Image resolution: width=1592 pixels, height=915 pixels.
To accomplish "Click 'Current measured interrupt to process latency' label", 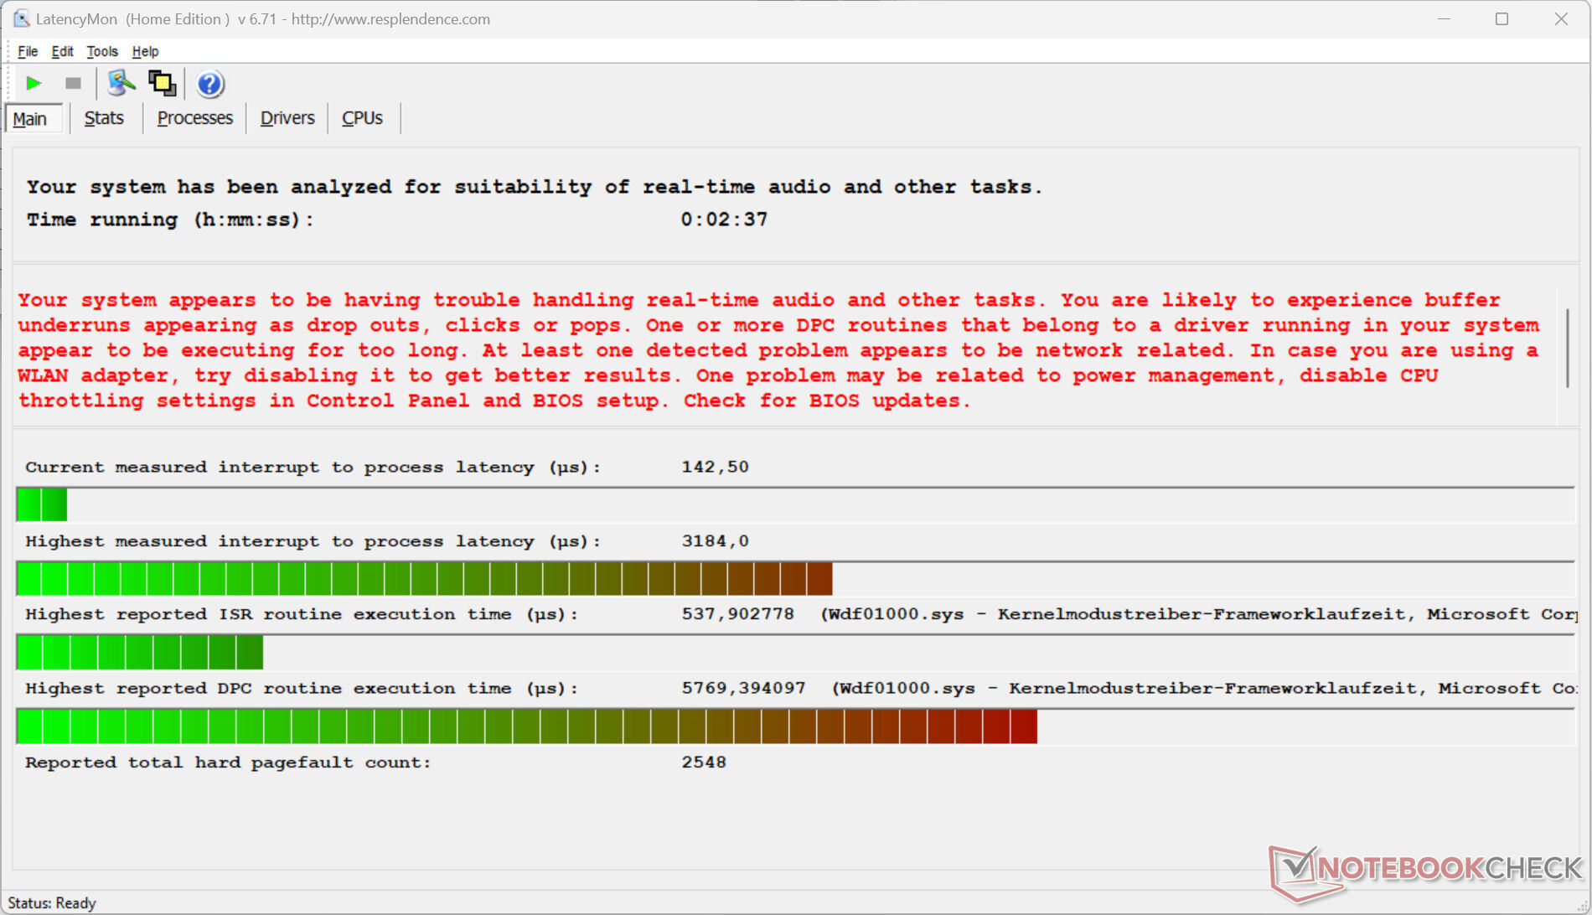I will 313,468.
